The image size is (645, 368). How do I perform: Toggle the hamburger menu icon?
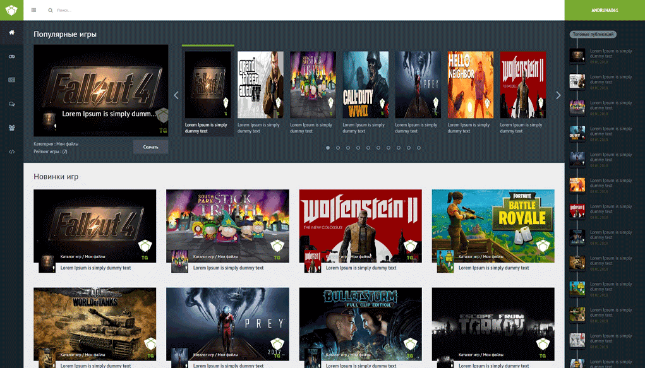(x=33, y=10)
